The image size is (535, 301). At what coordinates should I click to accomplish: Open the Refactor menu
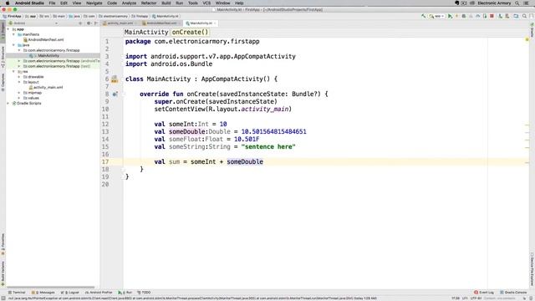(149, 3)
